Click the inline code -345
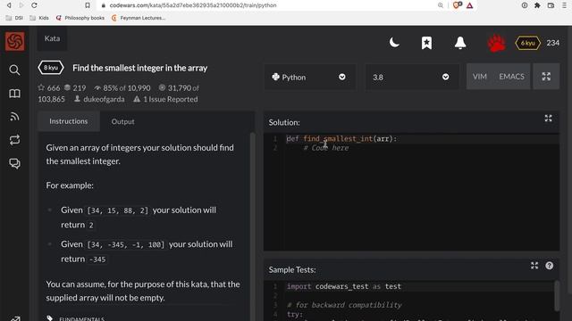 point(97,259)
